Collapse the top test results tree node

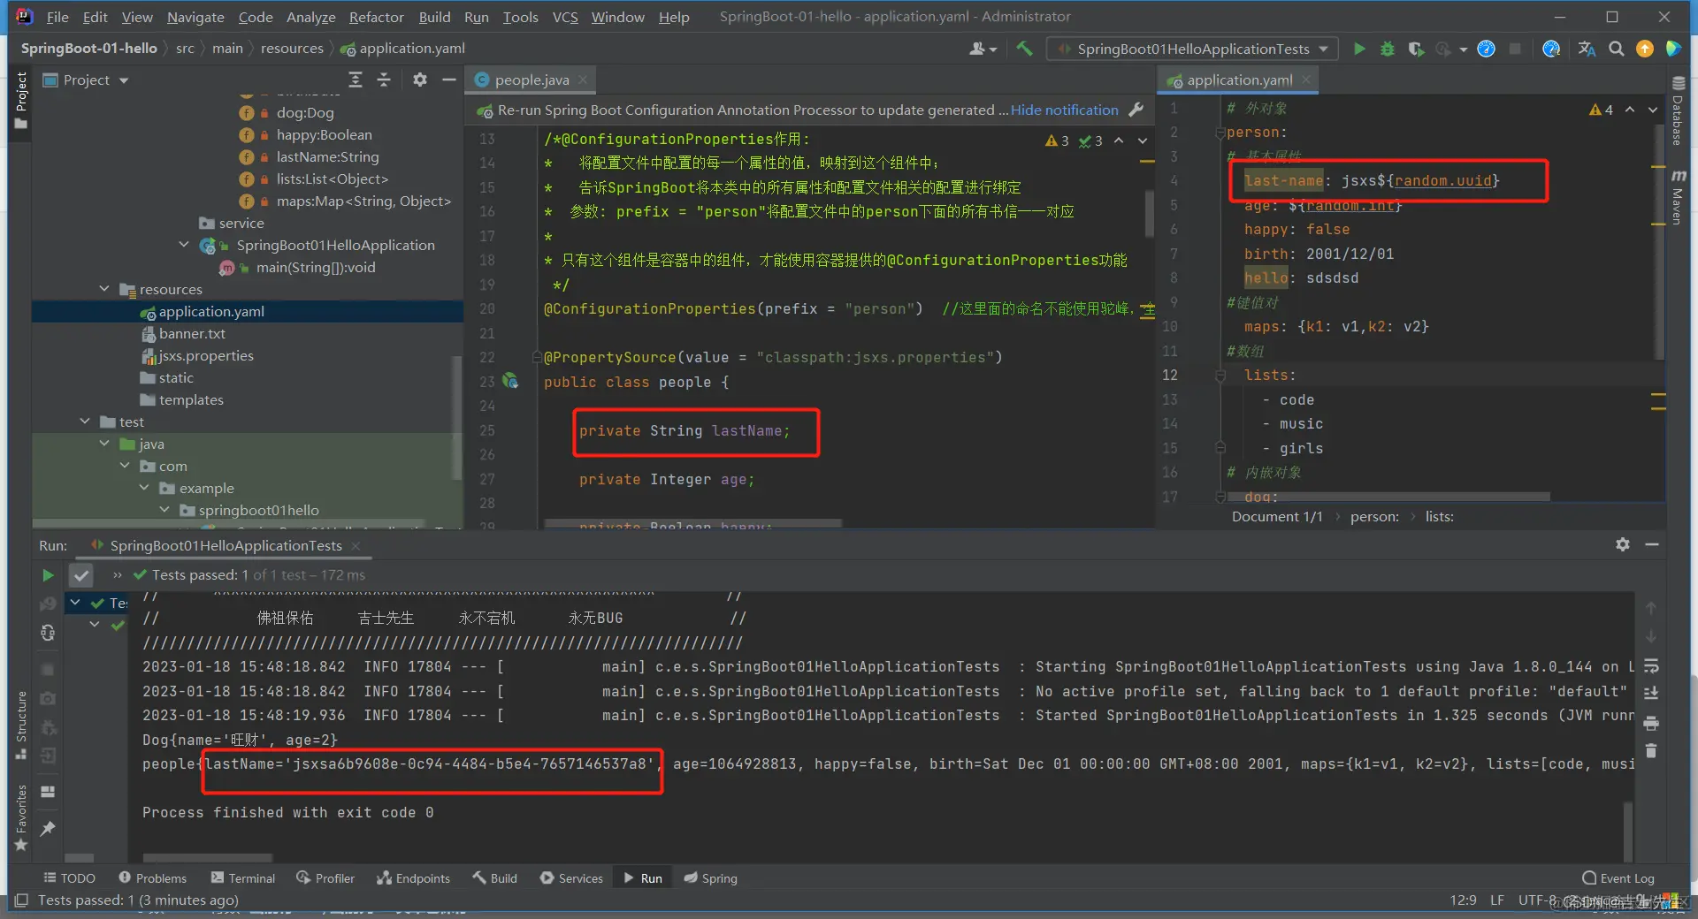pyautogui.click(x=75, y=603)
